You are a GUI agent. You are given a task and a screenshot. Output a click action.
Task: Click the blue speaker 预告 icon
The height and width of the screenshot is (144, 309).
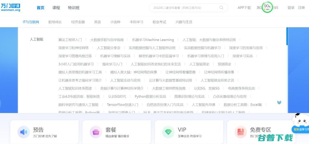click(24, 132)
